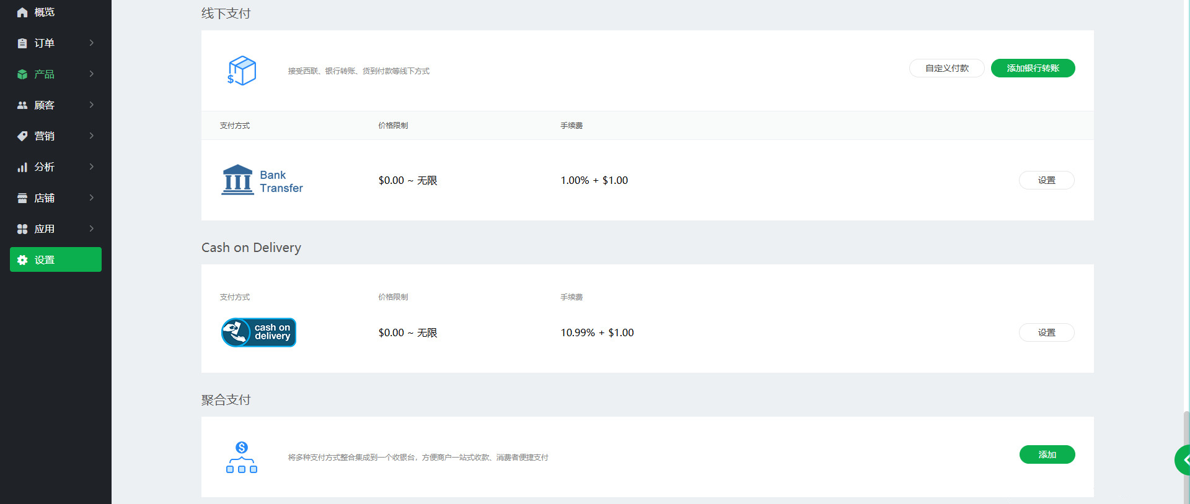Viewport: 1190px width, 504px height.
Task: Click the home icon beside 概览
Action: [x=22, y=12]
